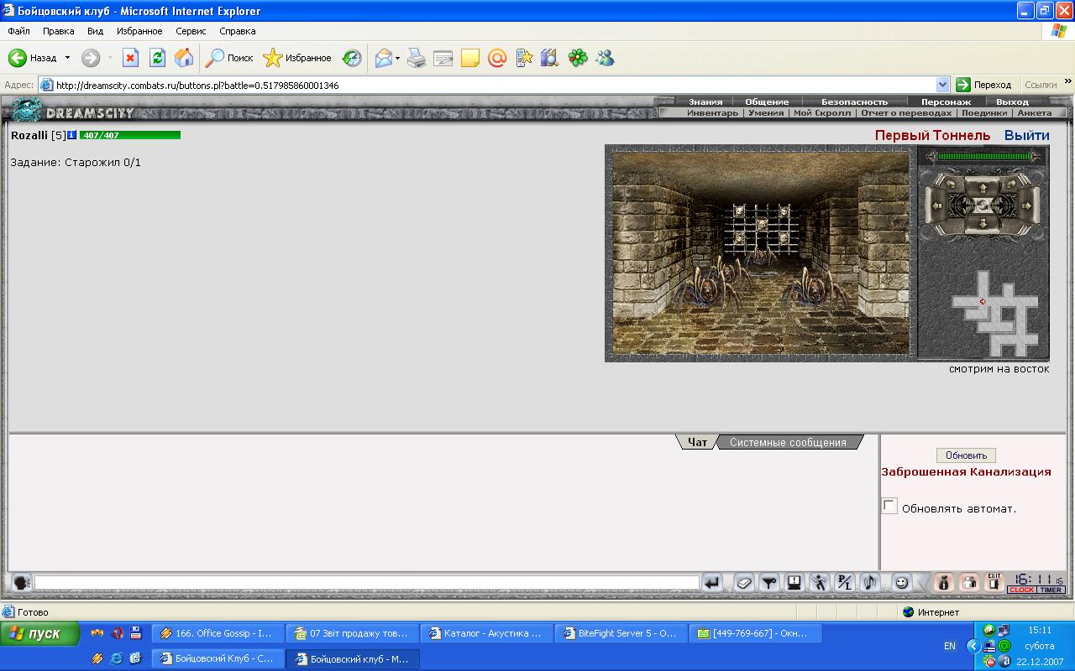Open the '166. Office Gossip' taskbar window
This screenshot has height=671, width=1075.
click(x=217, y=633)
